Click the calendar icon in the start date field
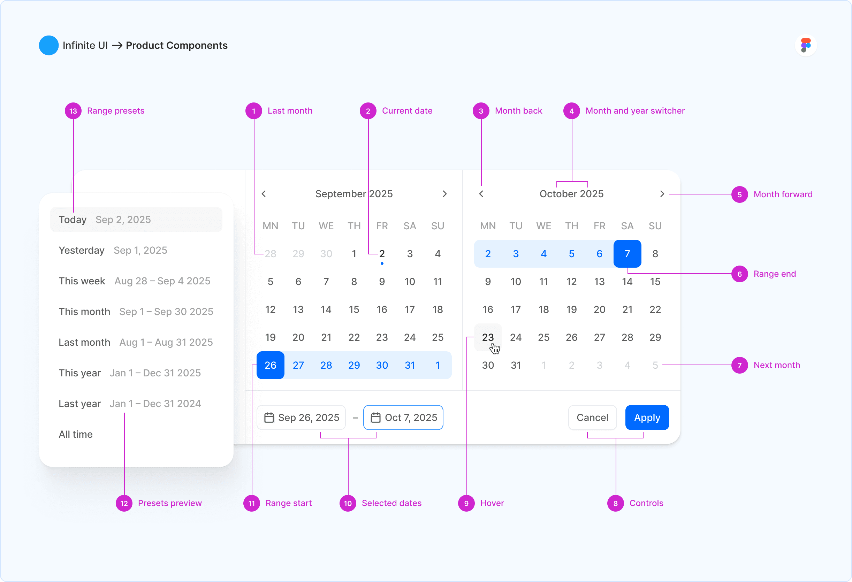Viewport: 852px width, 582px height. [269, 418]
